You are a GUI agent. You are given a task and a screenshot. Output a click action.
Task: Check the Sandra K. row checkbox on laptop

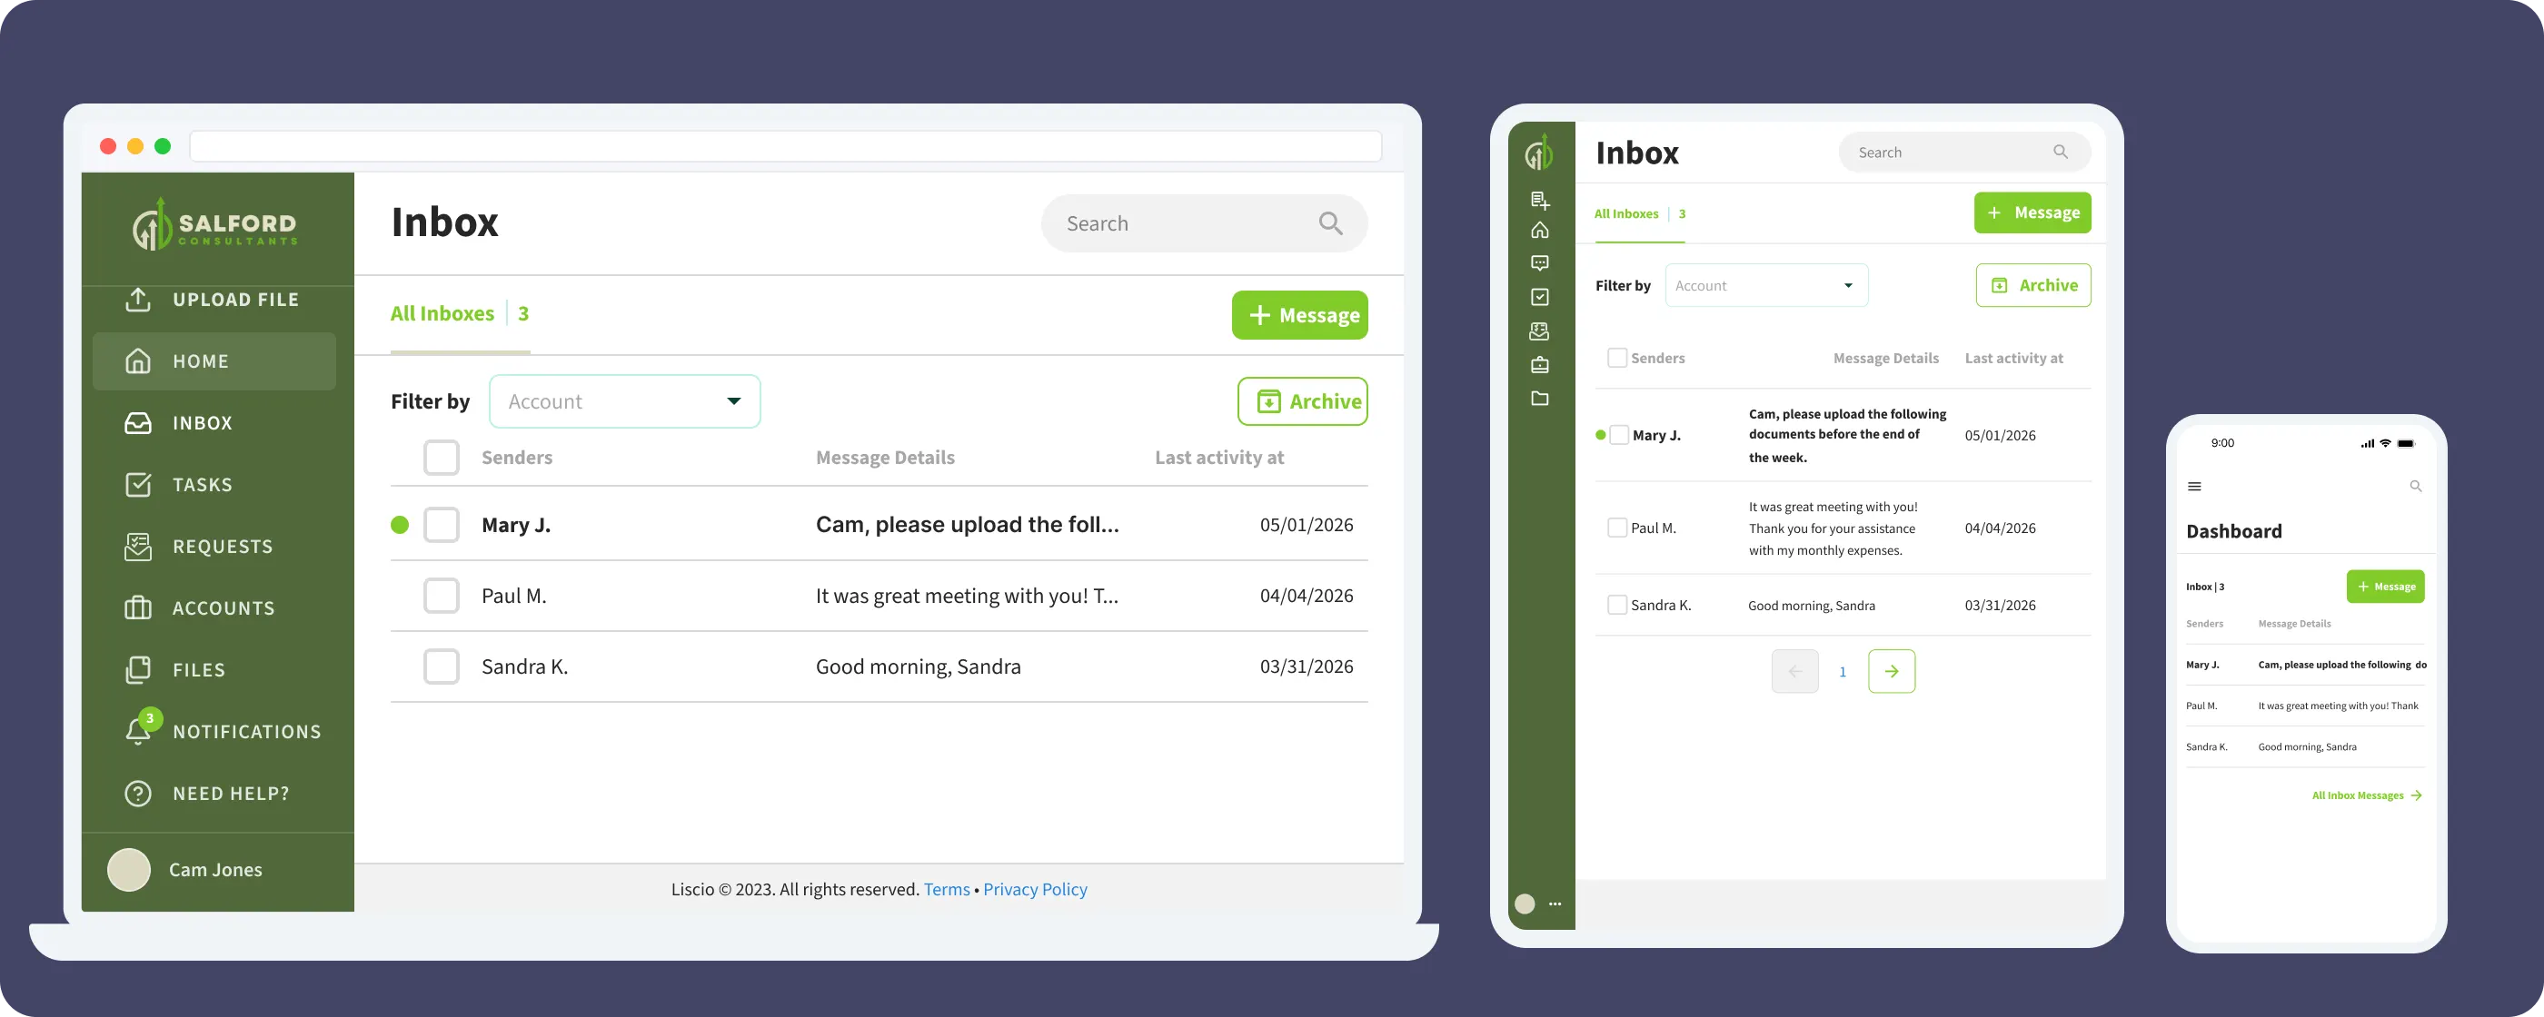pyautogui.click(x=442, y=666)
